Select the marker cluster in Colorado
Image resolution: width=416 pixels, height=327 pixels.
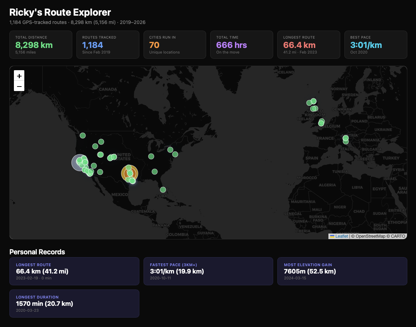tap(112, 157)
